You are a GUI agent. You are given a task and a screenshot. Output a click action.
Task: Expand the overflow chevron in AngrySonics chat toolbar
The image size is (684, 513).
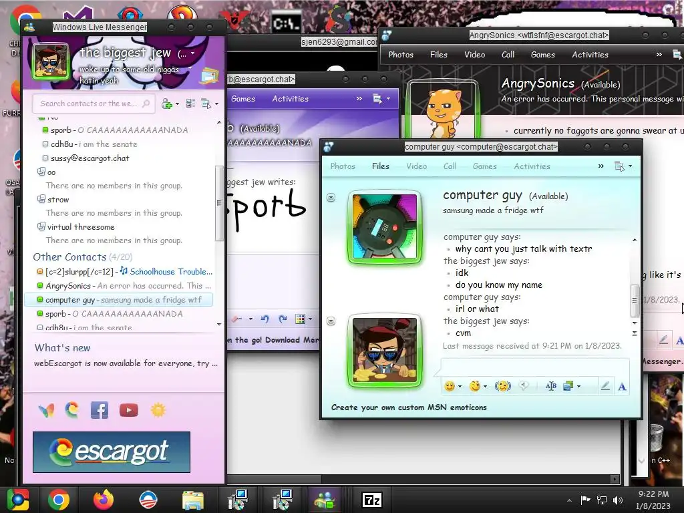point(659,55)
